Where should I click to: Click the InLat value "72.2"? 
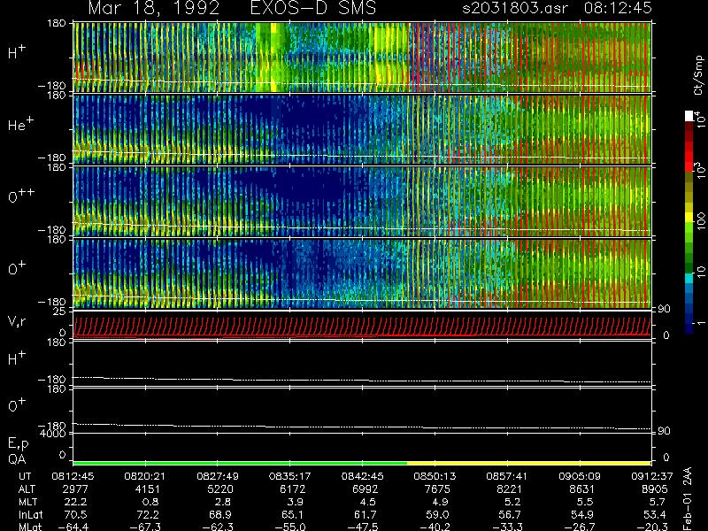149,515
